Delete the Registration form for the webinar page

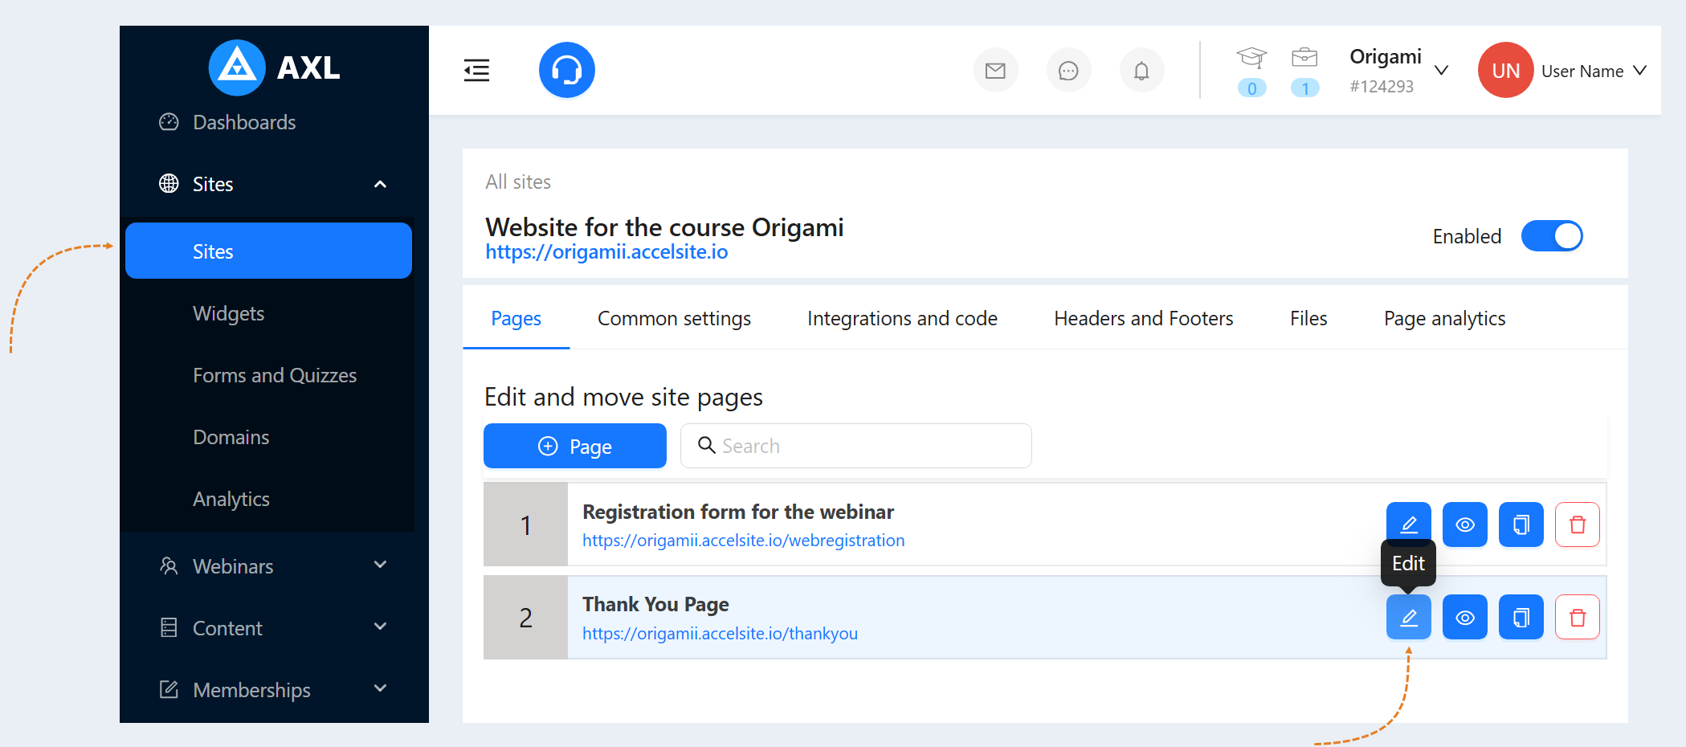[1578, 525]
